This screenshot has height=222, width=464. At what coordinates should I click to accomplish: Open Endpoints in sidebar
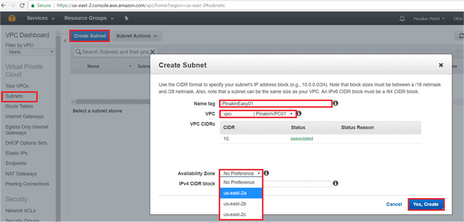[x=15, y=163]
